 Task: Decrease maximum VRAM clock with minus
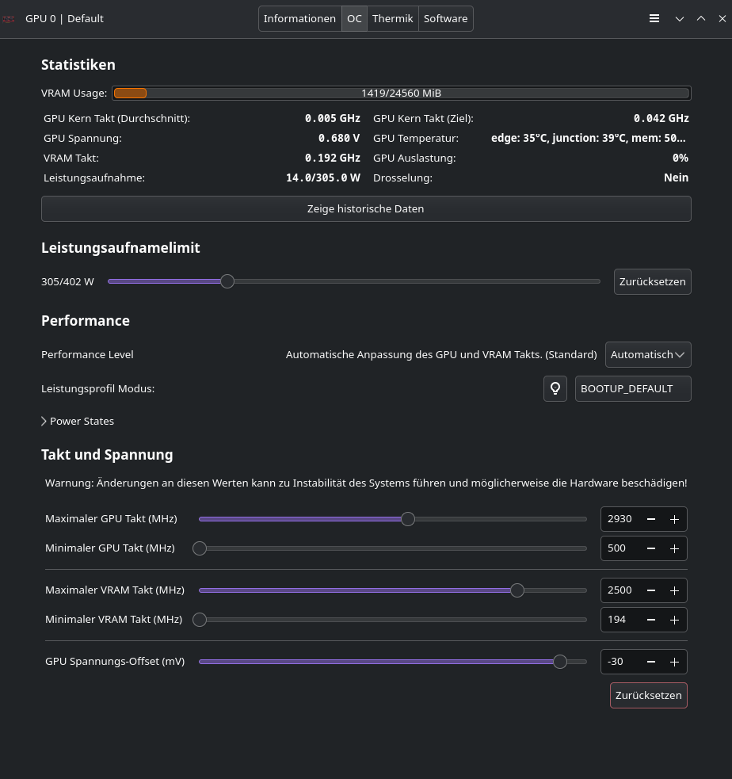tap(651, 590)
